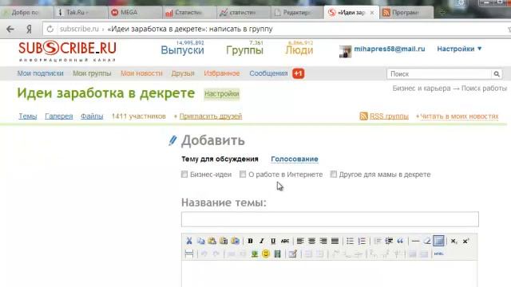The width and height of the screenshot is (511, 287).
Task: Insert a blockquote
Action: click(x=400, y=241)
